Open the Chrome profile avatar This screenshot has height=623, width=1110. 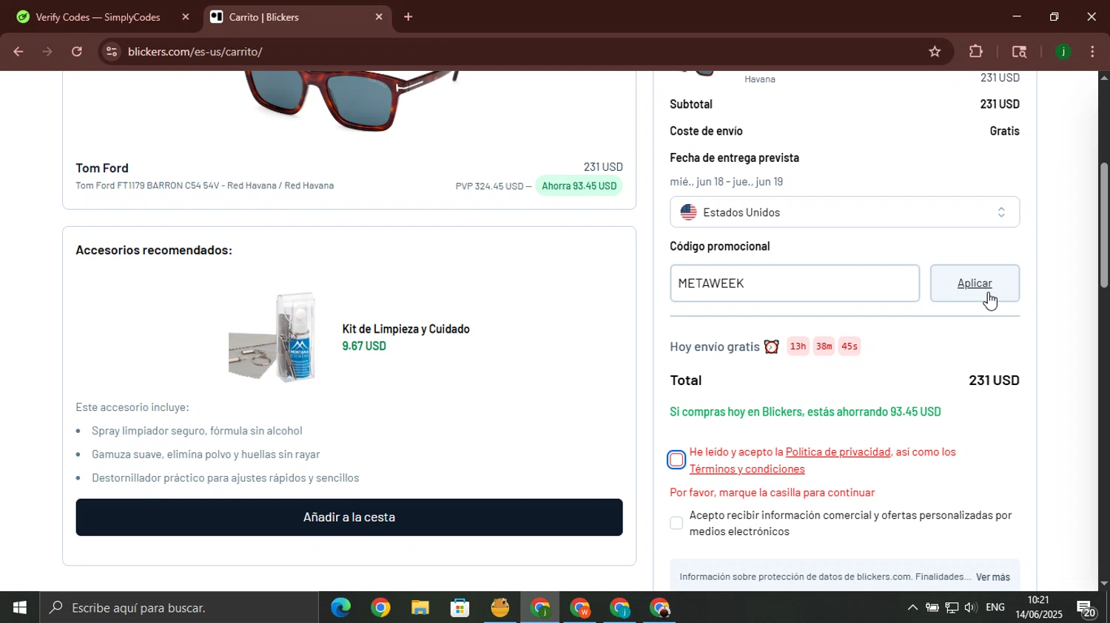1063,52
